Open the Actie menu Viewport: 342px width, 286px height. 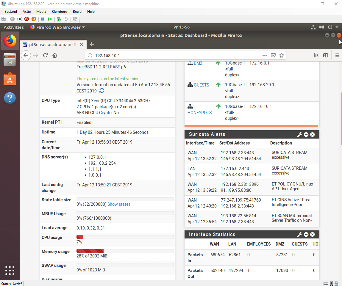(26, 12)
